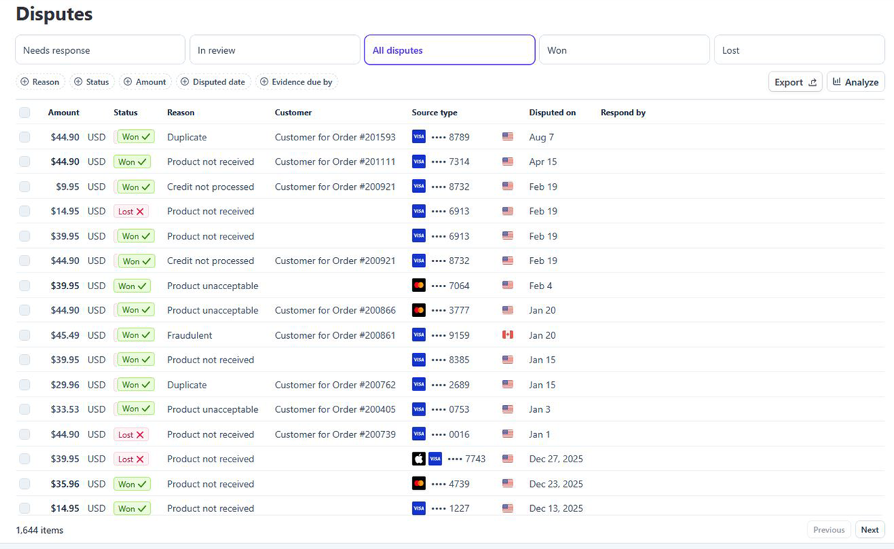Open the Analyze button
The height and width of the screenshot is (549, 894).
(856, 82)
